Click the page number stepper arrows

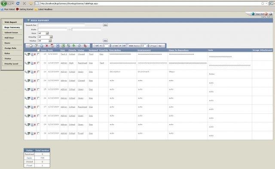tap(110, 46)
